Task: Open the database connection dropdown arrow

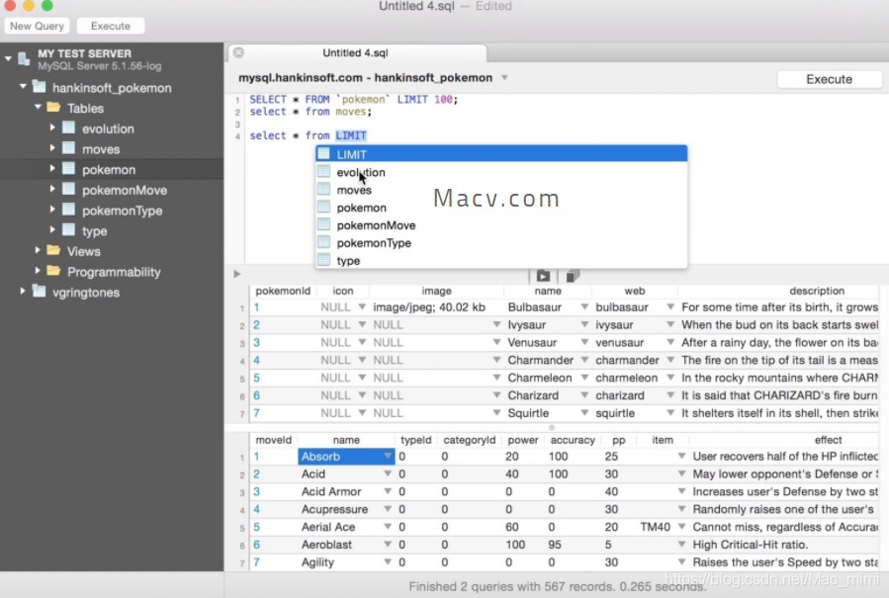Action: coord(504,78)
